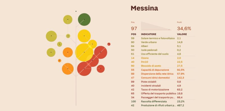Click the dark green circle at tree top
This screenshot has height=111, width=225.
pyautogui.click(x=84, y=19)
